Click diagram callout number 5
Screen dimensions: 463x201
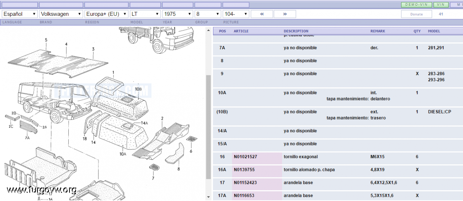(46, 40)
